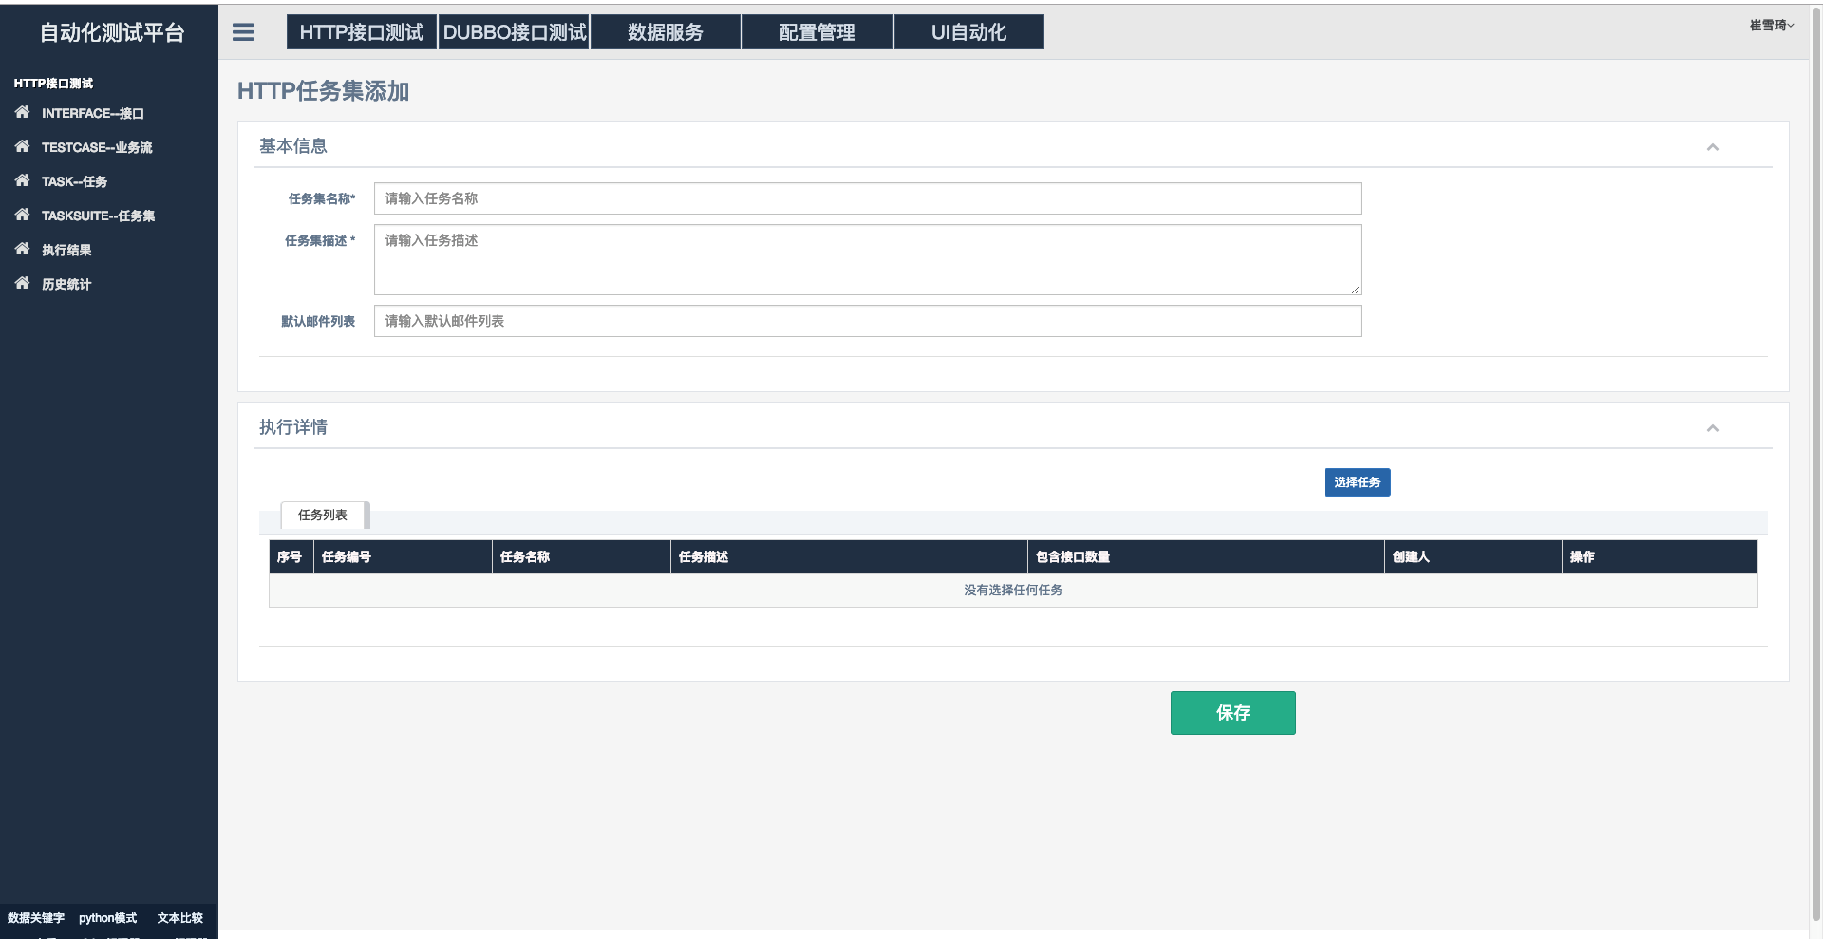1823x939 pixels.
Task: Collapse the 执行详情 panel chevron
Action: 1713,428
